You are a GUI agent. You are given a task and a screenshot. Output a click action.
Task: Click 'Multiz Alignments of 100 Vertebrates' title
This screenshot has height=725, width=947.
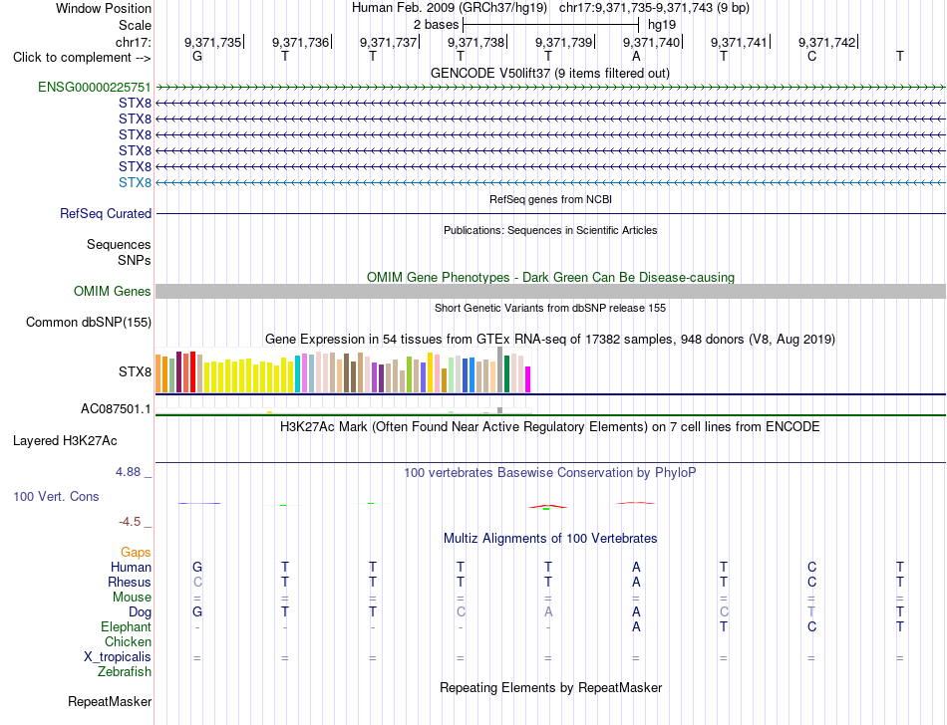(550, 538)
